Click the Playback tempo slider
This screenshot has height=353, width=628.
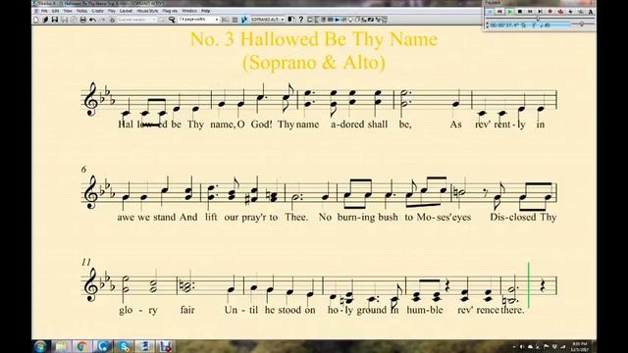click(582, 25)
